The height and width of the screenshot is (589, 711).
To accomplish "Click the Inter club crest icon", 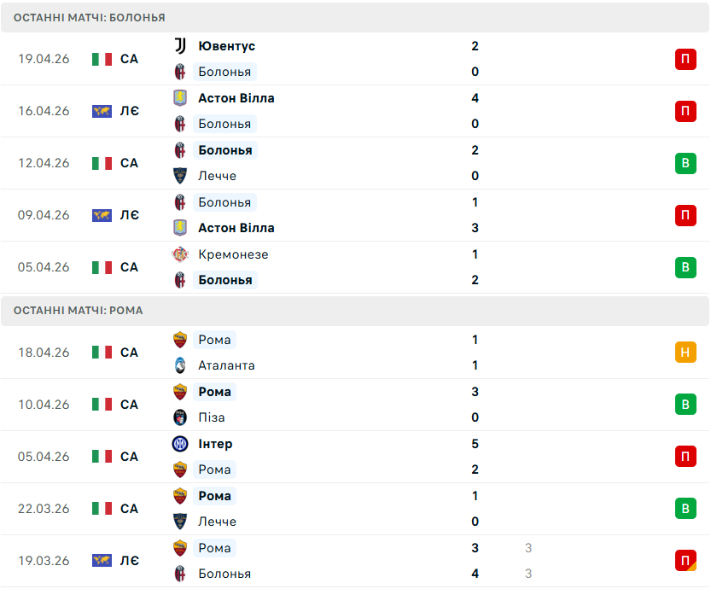I will coord(180,444).
